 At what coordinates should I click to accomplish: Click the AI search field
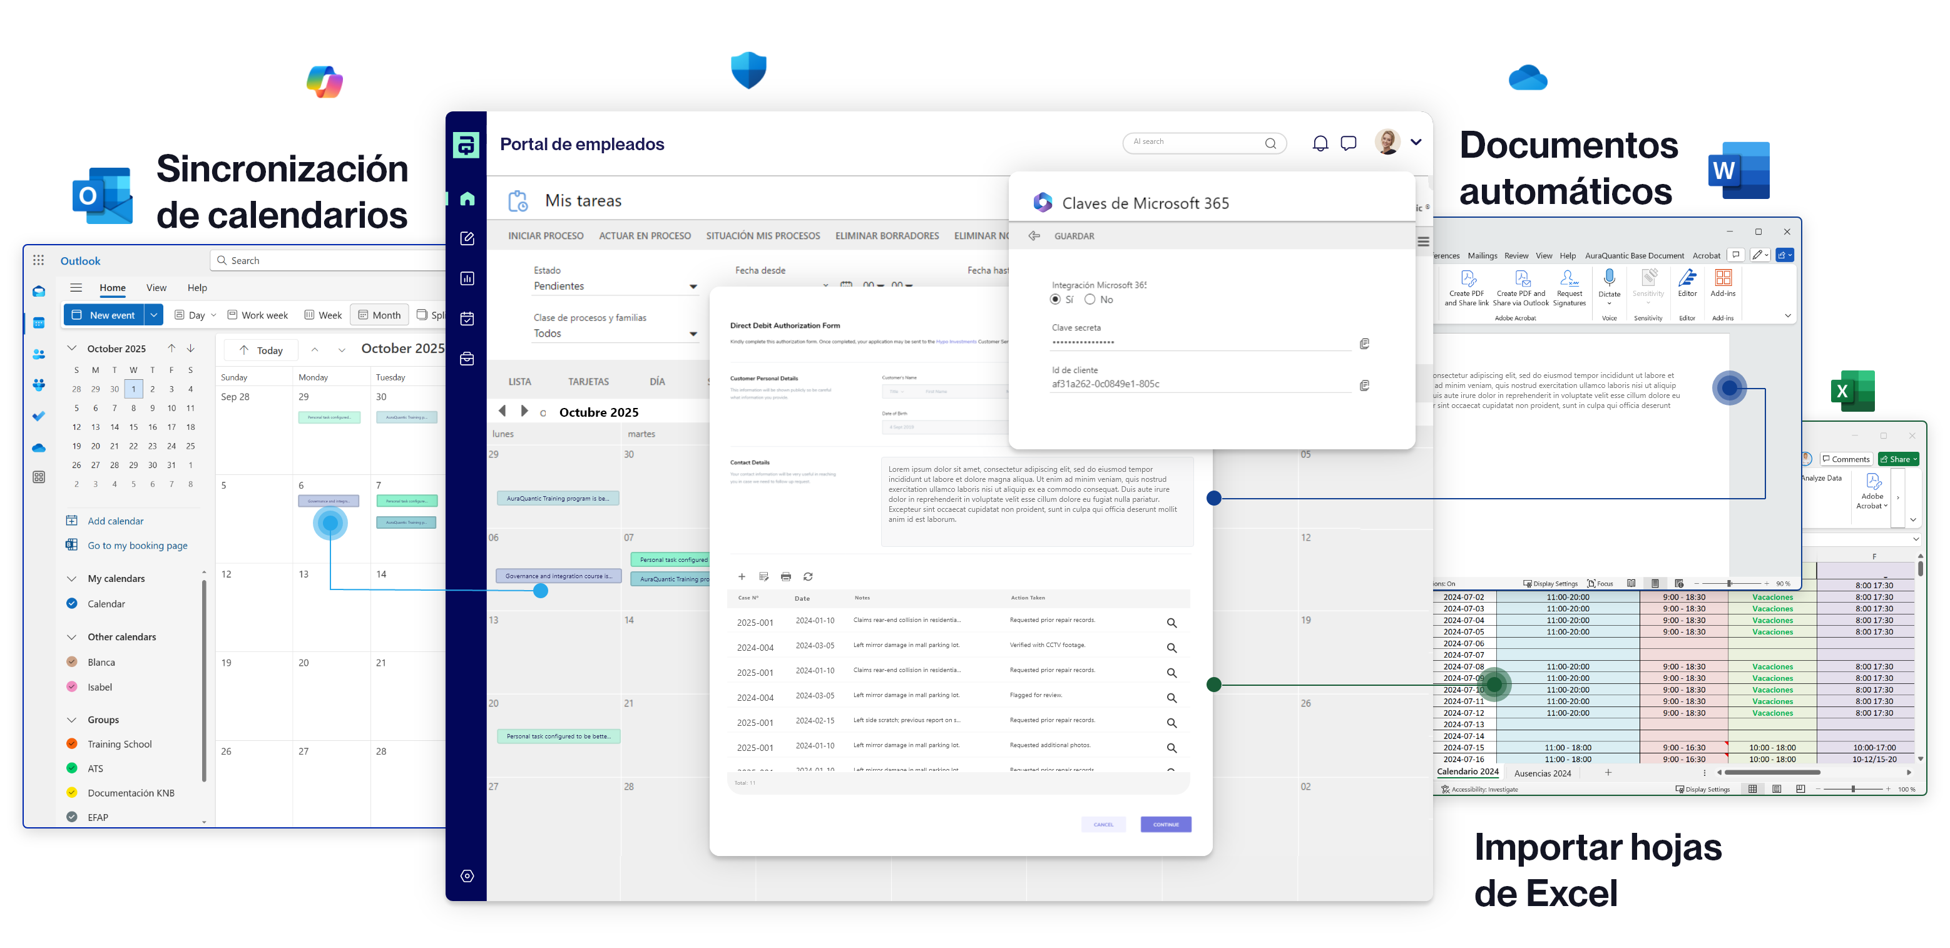pos(1192,142)
